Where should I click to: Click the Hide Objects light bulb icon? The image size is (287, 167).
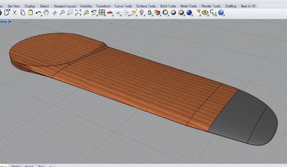(x=142, y=13)
